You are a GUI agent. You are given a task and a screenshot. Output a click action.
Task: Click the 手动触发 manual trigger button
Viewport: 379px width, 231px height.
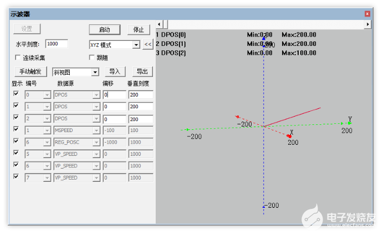[30, 72]
